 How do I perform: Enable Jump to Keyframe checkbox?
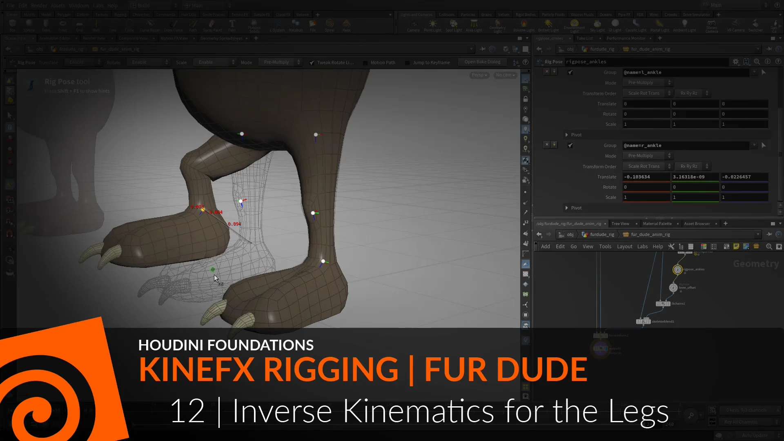click(407, 62)
